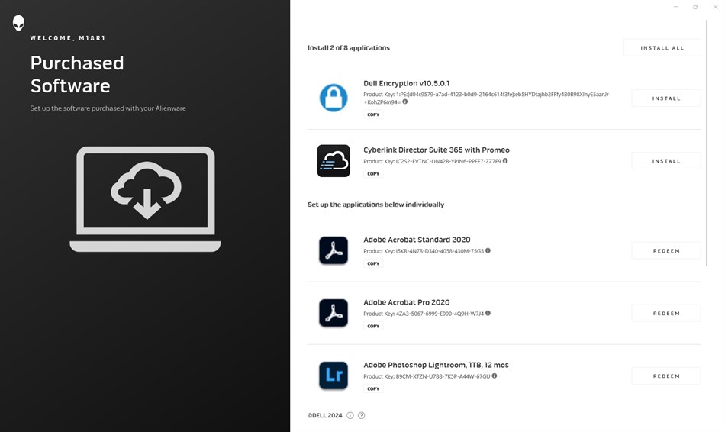Open info icon beside Cyberlink product key
725x432 pixels.
[x=505, y=161]
